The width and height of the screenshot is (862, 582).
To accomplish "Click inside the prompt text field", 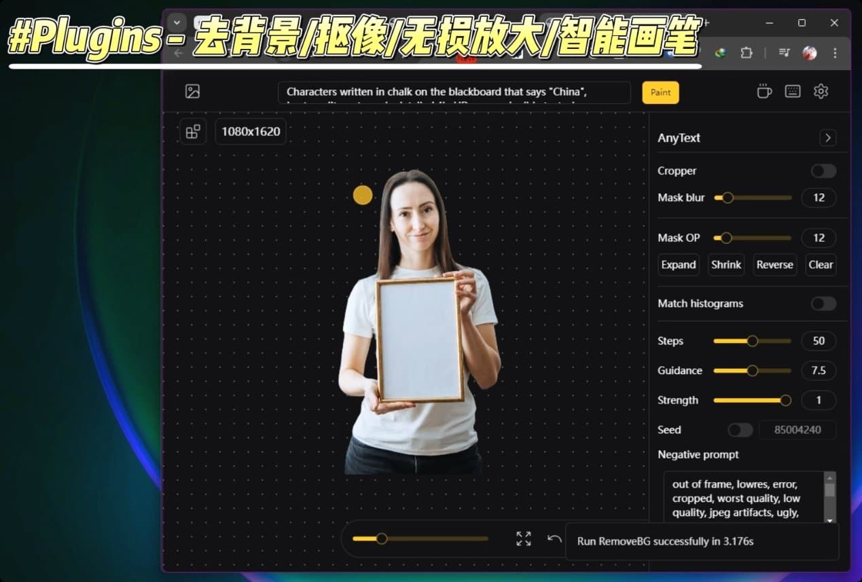I will click(454, 92).
